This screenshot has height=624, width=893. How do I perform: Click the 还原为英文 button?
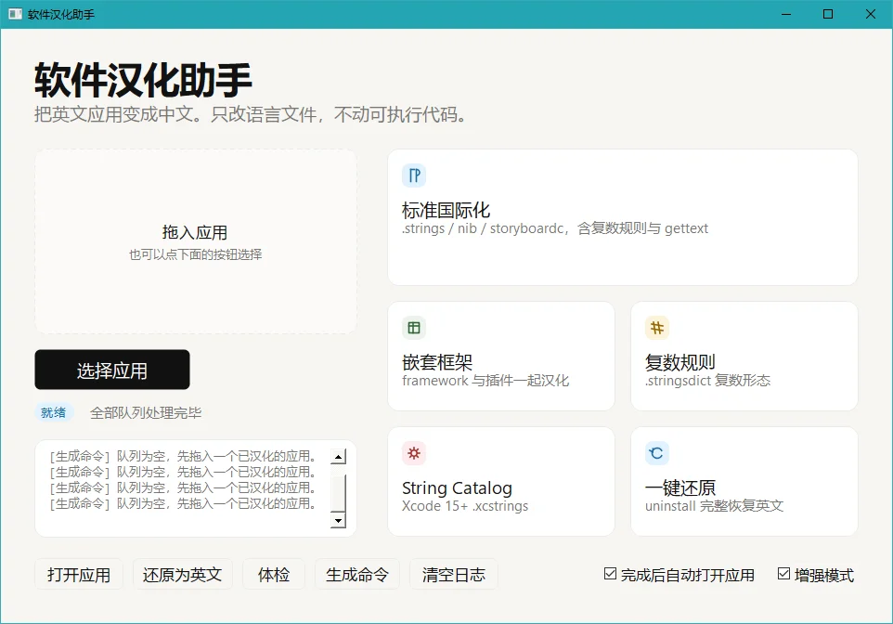182,575
